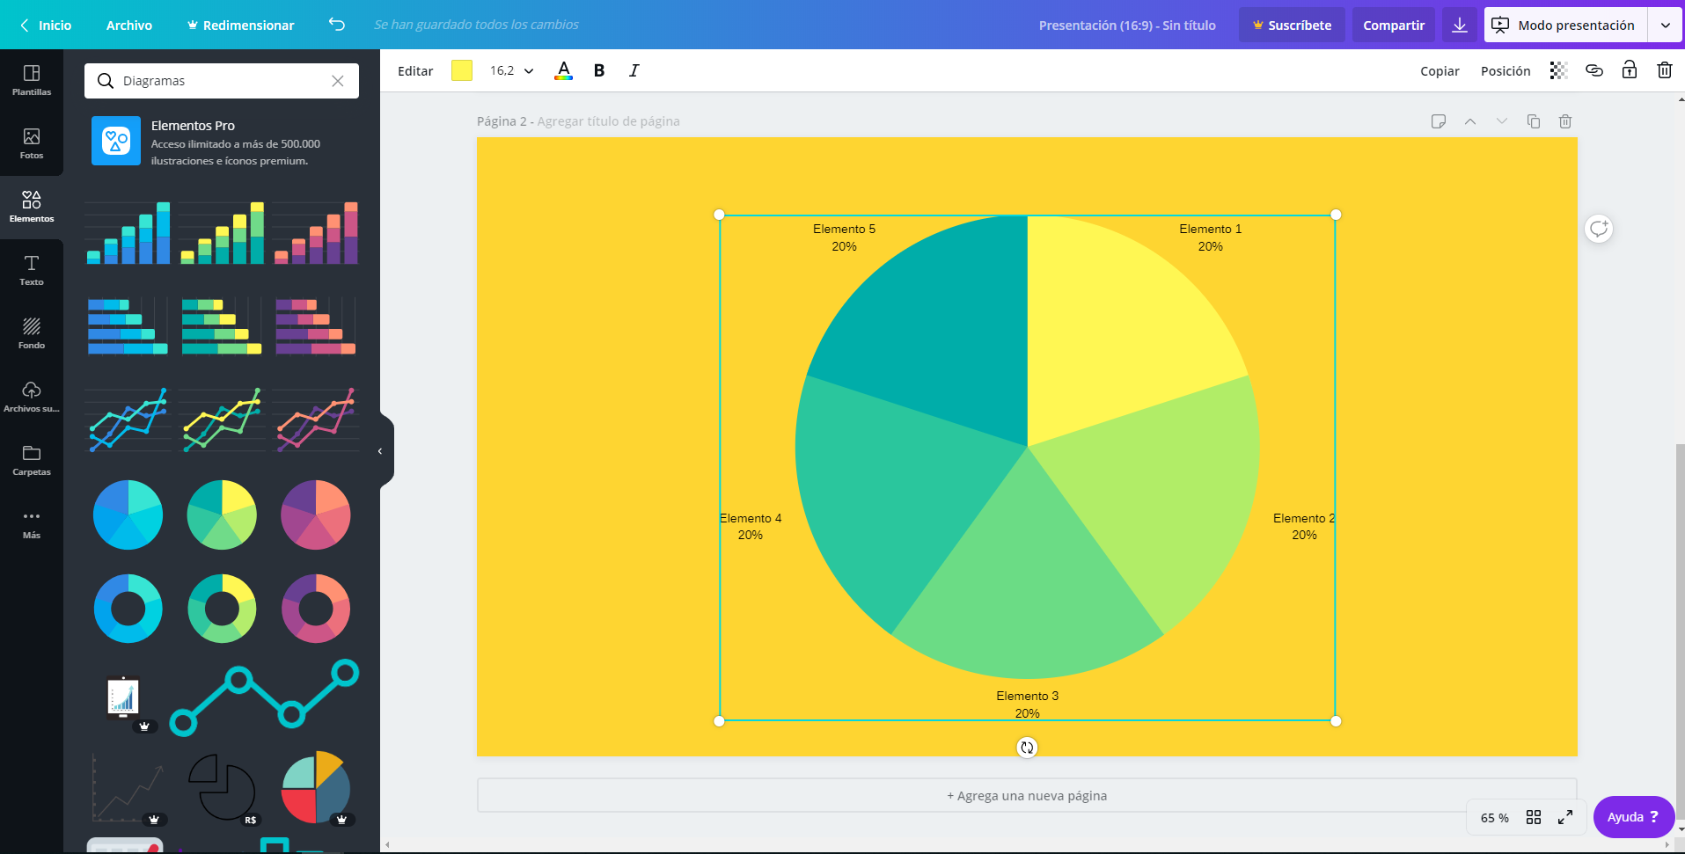The height and width of the screenshot is (854, 1685).
Task: Lock the selected pie chart element
Action: 1629,70
